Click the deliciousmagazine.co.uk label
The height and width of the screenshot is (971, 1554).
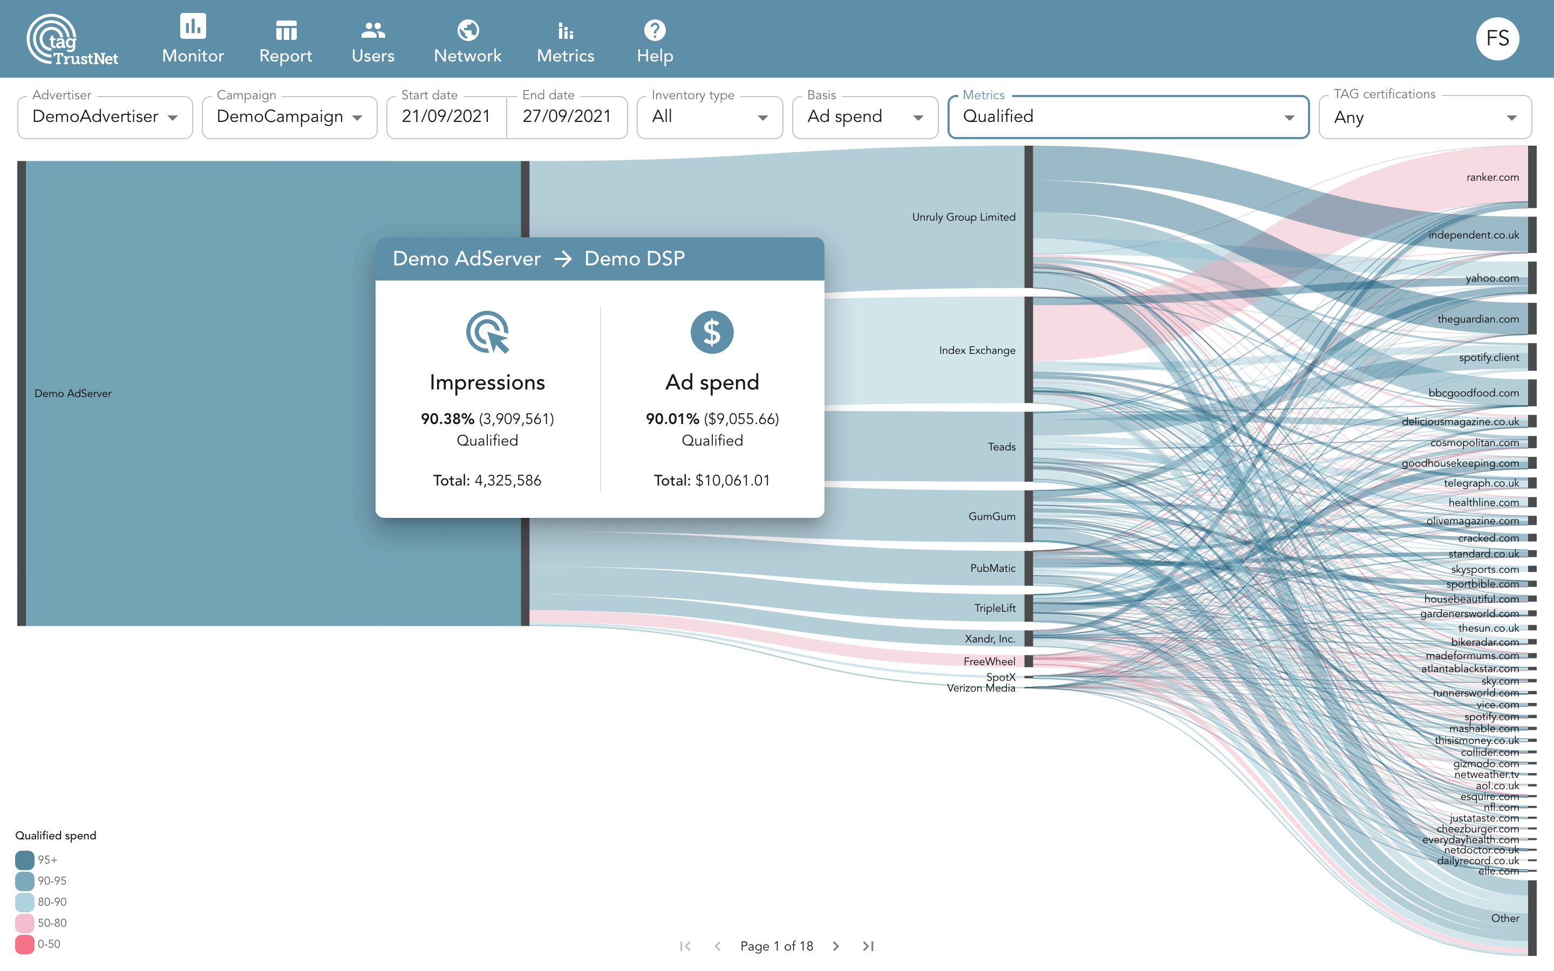1460,422
